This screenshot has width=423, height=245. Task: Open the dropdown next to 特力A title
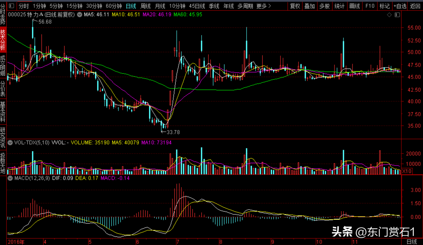80,15
